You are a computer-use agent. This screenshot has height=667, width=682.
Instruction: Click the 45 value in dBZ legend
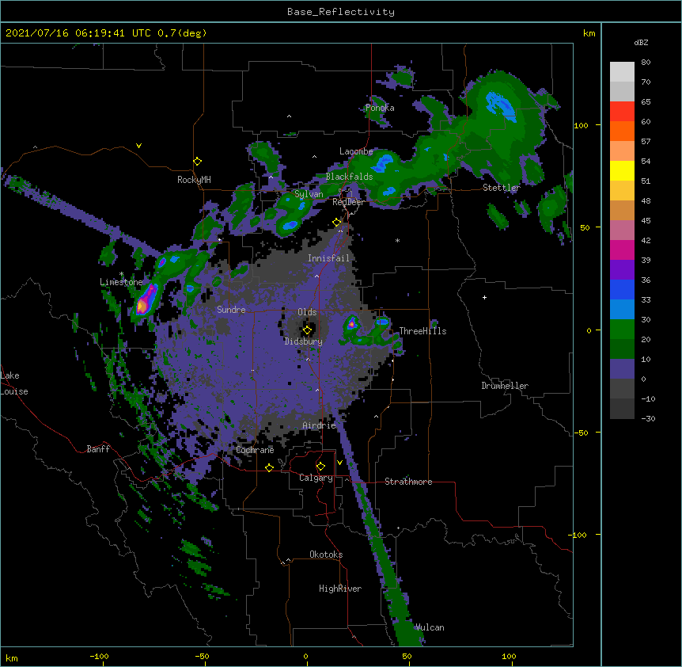point(646,221)
